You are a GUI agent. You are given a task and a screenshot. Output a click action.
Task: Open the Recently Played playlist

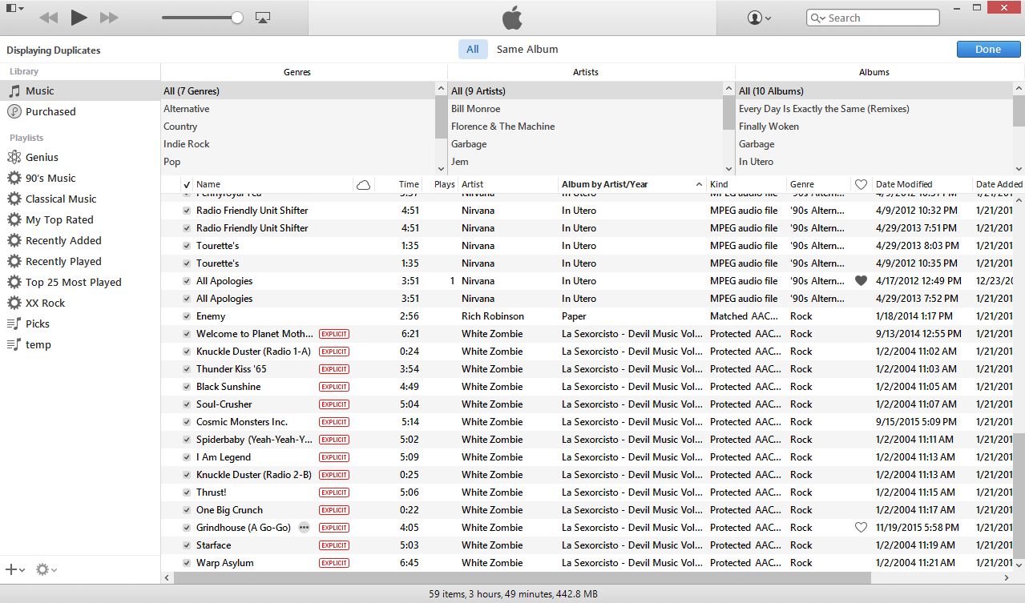[x=80, y=262]
